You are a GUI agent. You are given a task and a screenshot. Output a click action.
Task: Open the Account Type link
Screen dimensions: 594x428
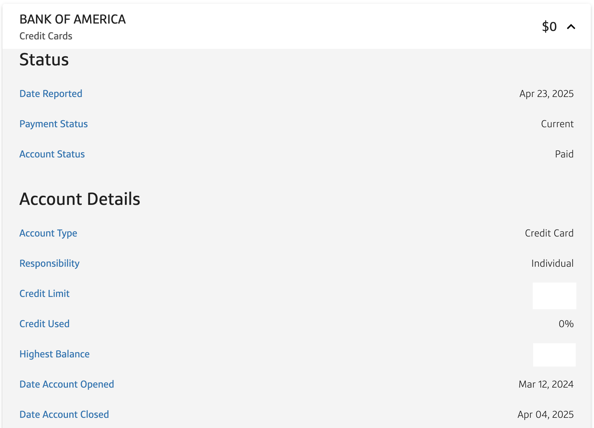click(48, 233)
